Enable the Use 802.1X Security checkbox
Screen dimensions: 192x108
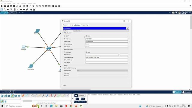pyautogui.click(x=65, y=68)
